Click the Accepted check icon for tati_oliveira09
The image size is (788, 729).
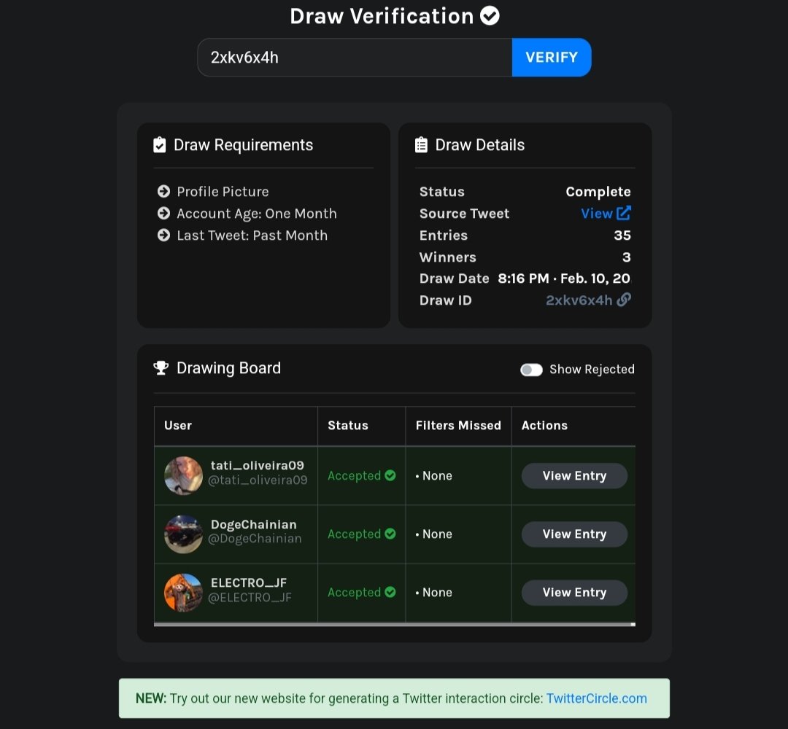tap(390, 475)
